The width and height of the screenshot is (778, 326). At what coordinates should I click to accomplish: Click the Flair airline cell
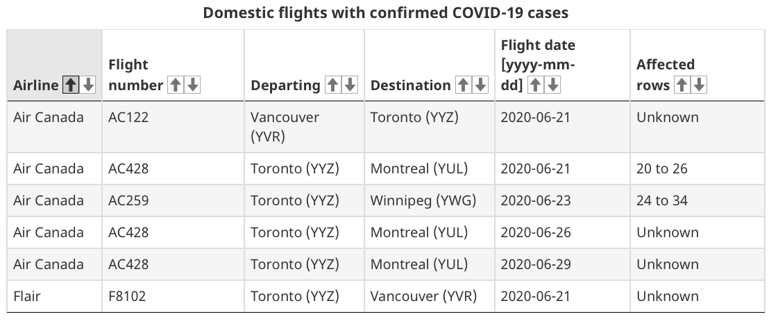click(x=55, y=296)
